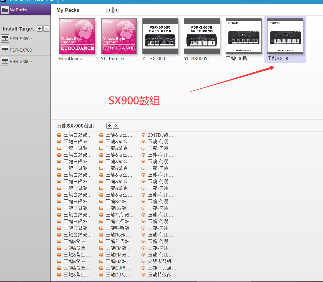
Task: Click + next to 玉龍SX-900鼓組 heading
Action: (x=109, y=126)
